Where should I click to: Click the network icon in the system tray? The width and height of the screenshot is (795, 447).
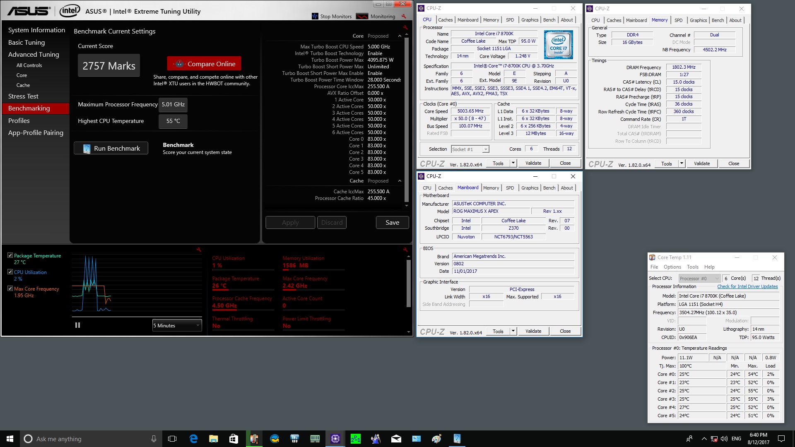[714, 439]
